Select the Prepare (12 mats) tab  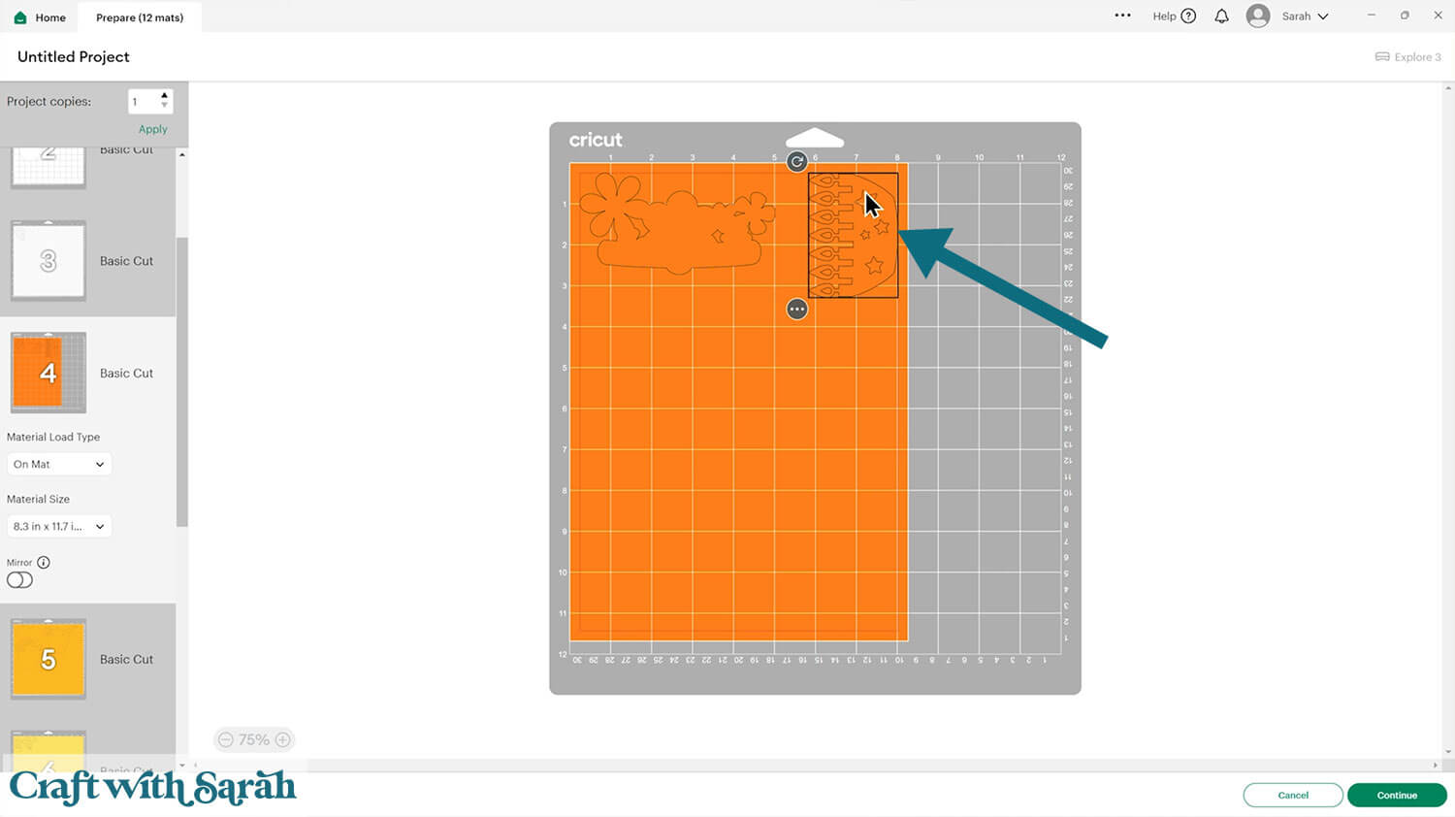tap(140, 17)
